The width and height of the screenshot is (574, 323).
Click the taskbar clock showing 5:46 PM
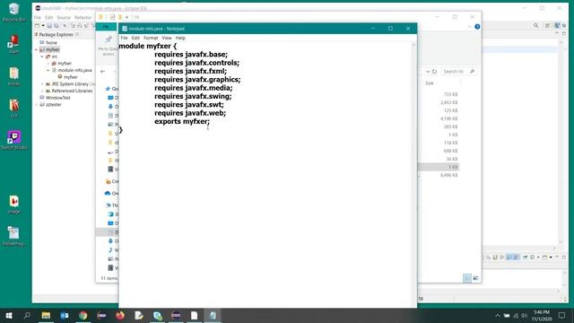[542, 315]
